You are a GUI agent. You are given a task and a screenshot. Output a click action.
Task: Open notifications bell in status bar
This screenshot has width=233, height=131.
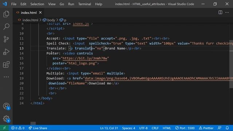pyautogui.click(x=227, y=128)
